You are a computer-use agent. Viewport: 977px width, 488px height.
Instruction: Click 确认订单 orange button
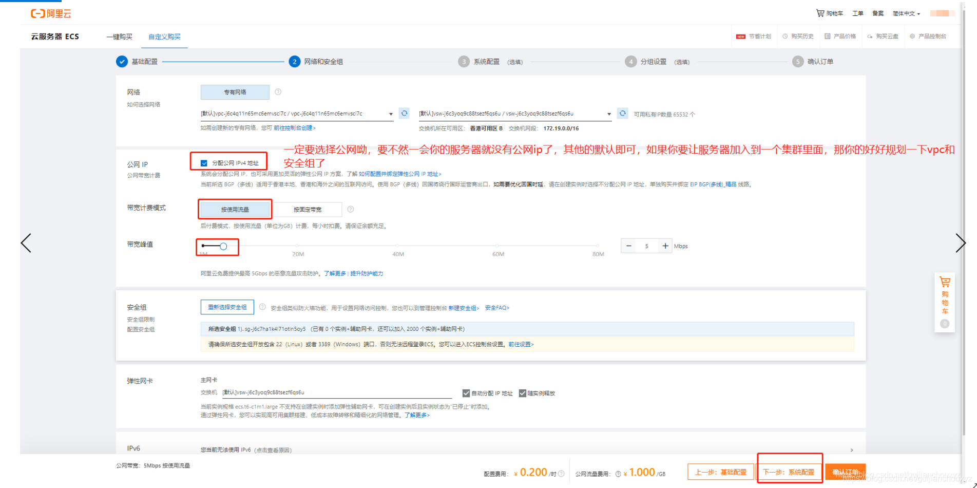click(845, 472)
